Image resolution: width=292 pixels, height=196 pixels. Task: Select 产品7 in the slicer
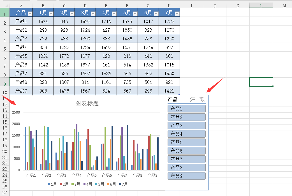[187, 159]
